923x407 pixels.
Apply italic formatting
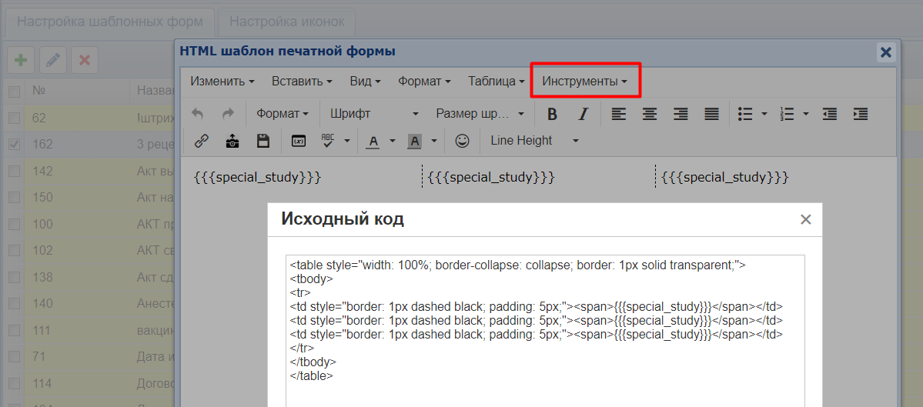[583, 114]
